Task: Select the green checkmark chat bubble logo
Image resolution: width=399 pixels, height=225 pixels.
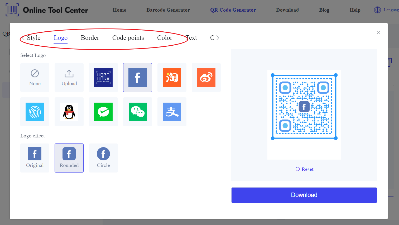Action: click(103, 112)
